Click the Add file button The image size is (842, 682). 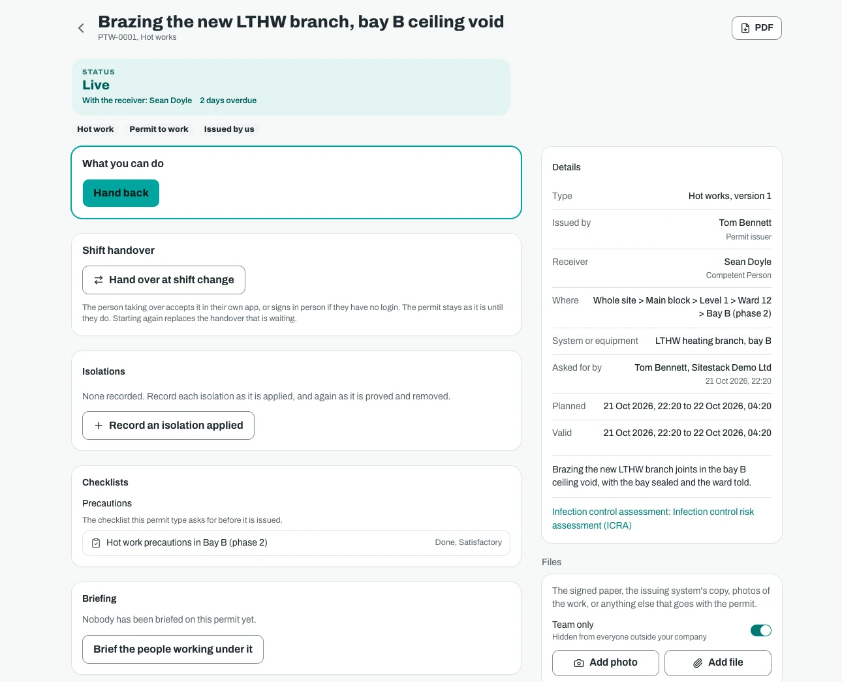click(x=718, y=663)
